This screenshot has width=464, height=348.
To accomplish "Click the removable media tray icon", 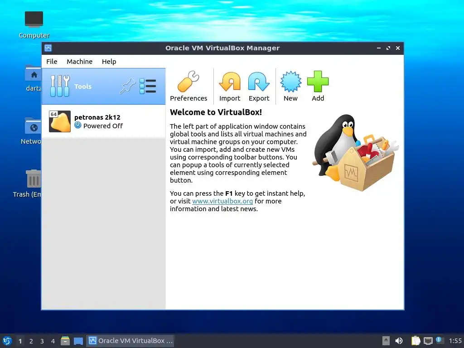I will (386, 341).
